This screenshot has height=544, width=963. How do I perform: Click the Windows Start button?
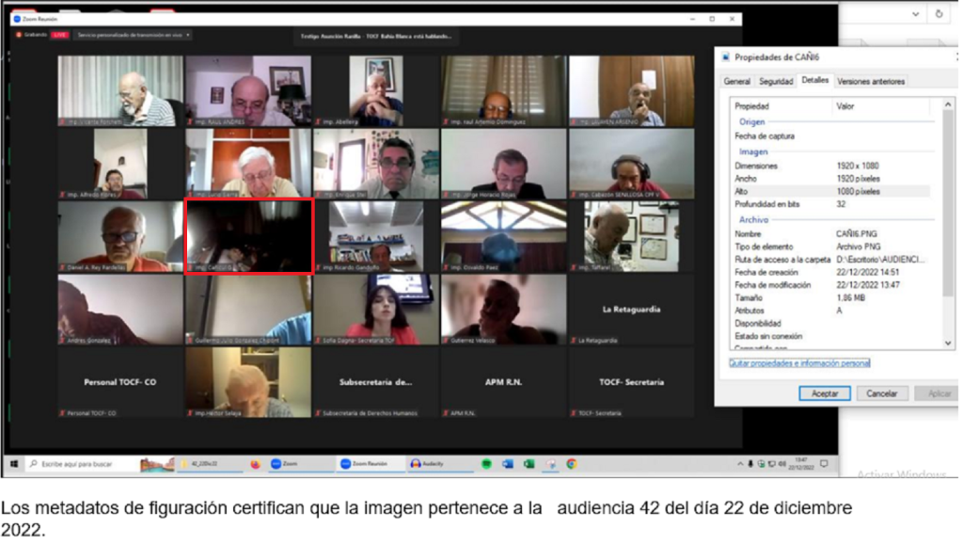pos(15,464)
